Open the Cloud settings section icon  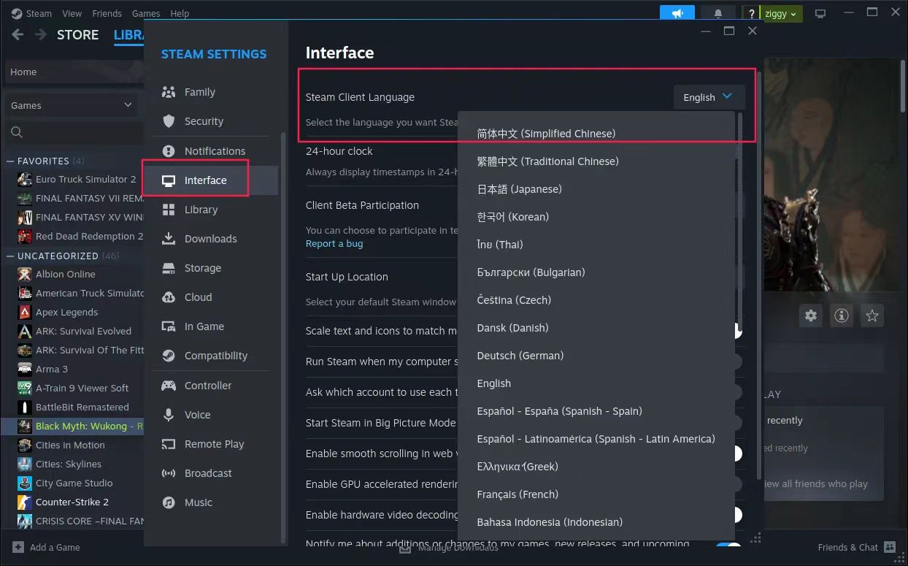click(x=169, y=297)
